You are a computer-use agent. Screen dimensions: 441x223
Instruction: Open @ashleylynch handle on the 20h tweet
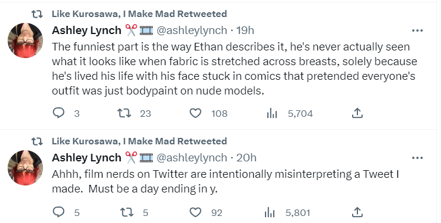191,157
